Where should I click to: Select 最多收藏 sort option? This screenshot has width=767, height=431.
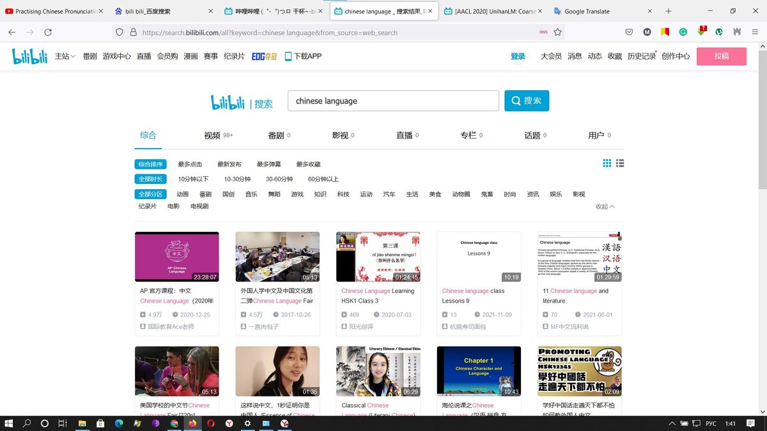(308, 164)
